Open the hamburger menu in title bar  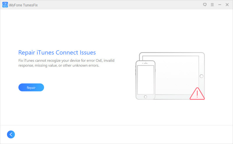point(212,5)
